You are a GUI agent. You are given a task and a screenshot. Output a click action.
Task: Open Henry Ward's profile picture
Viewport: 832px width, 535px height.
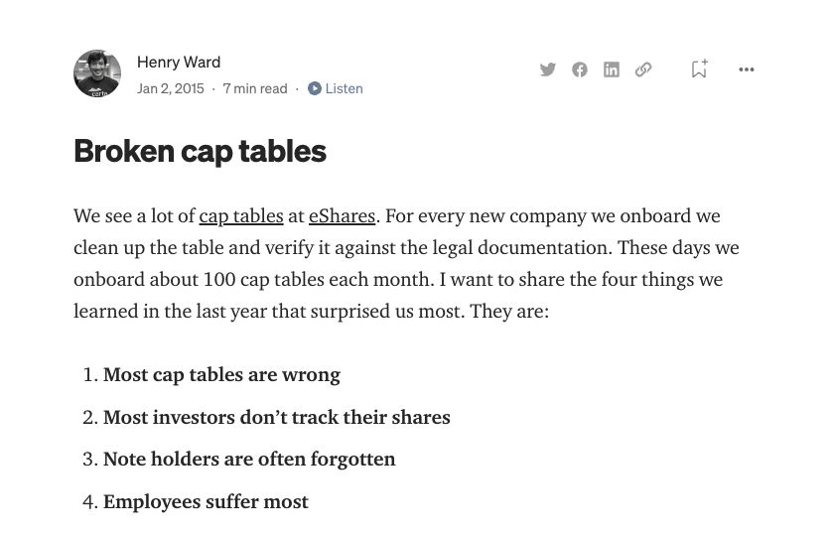click(x=97, y=73)
